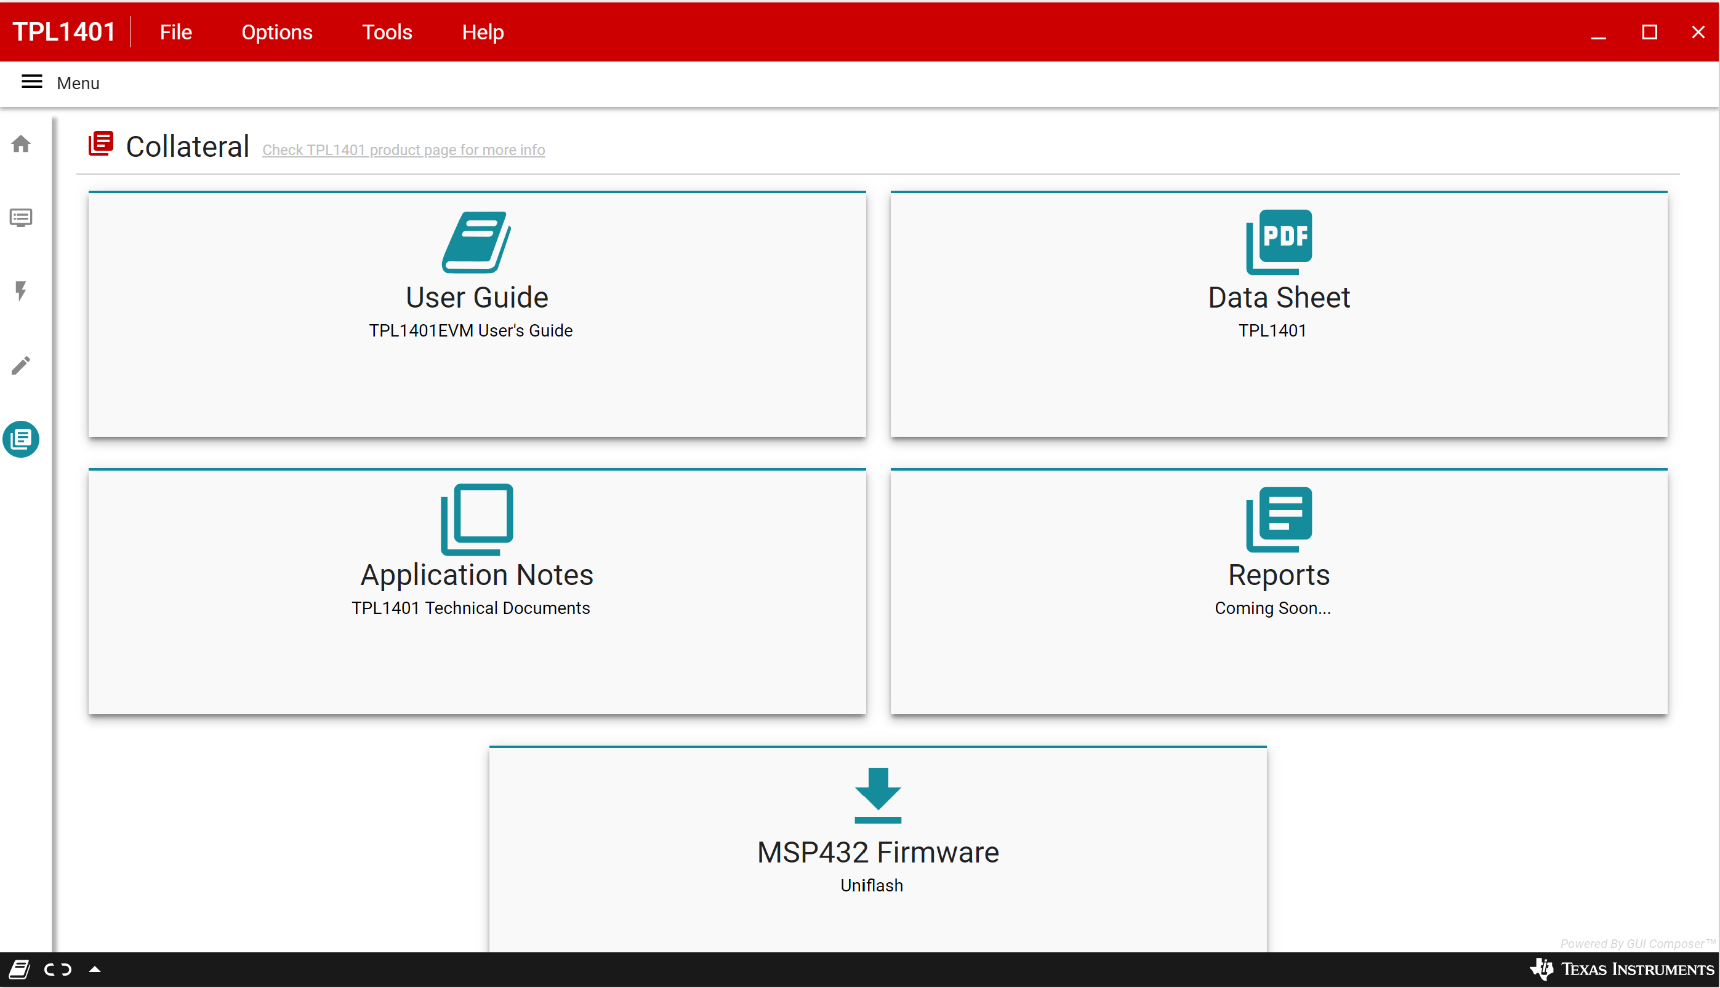The height and width of the screenshot is (988, 1720).
Task: Open the register map sidebar icon
Action: 21,218
